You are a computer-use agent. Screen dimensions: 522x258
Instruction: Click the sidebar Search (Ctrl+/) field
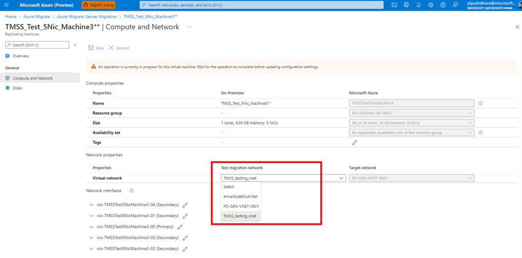pyautogui.click(x=37, y=45)
